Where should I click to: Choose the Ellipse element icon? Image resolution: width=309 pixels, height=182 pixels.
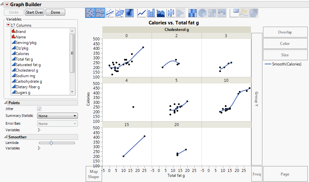click(x=120, y=13)
